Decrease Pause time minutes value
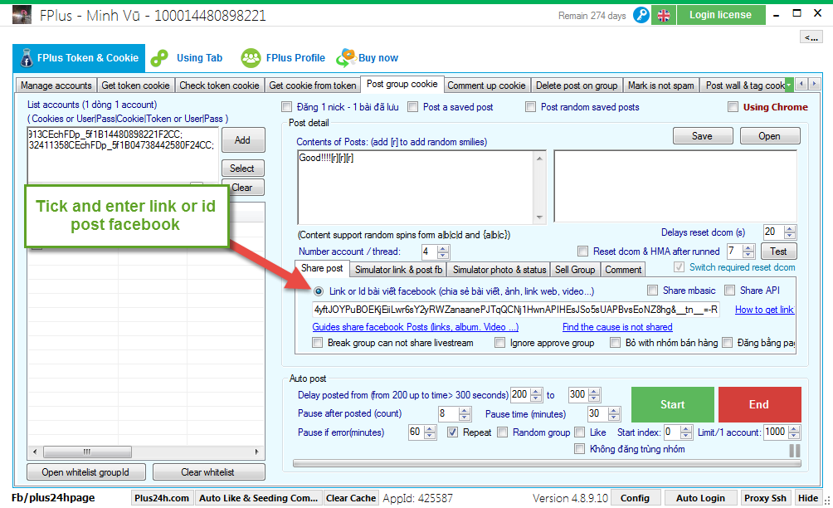Image resolution: width=833 pixels, height=508 pixels. (x=614, y=418)
